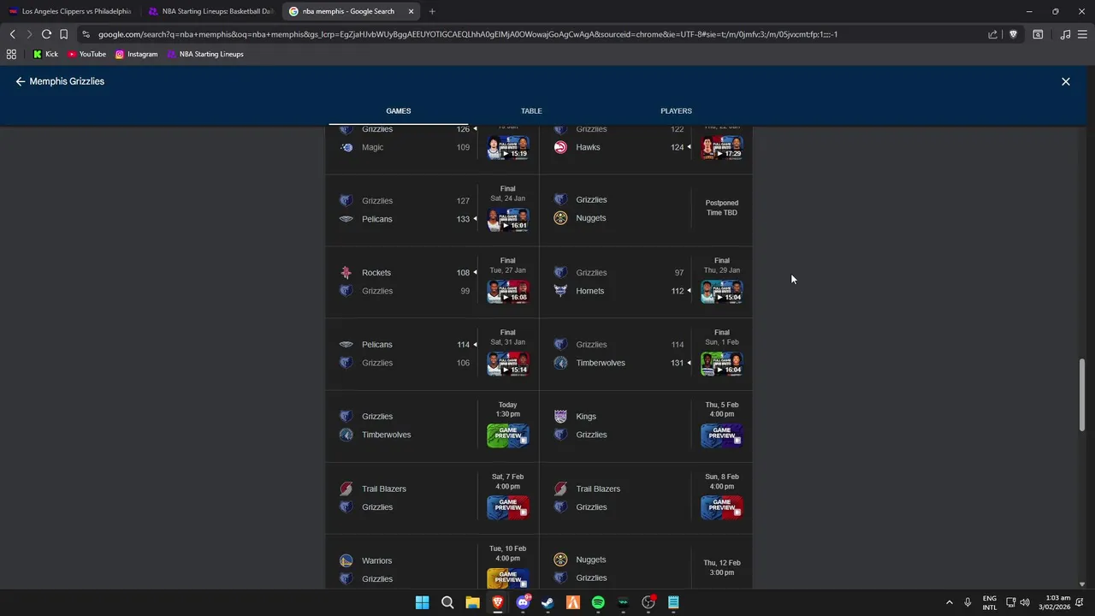1095x616 pixels.
Task: Open Game Preview for Sat 7 Feb Trail Blazers
Action: tap(508, 506)
